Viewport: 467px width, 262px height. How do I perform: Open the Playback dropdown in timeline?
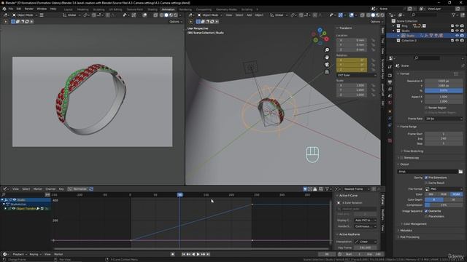pyautogui.click(x=20, y=254)
